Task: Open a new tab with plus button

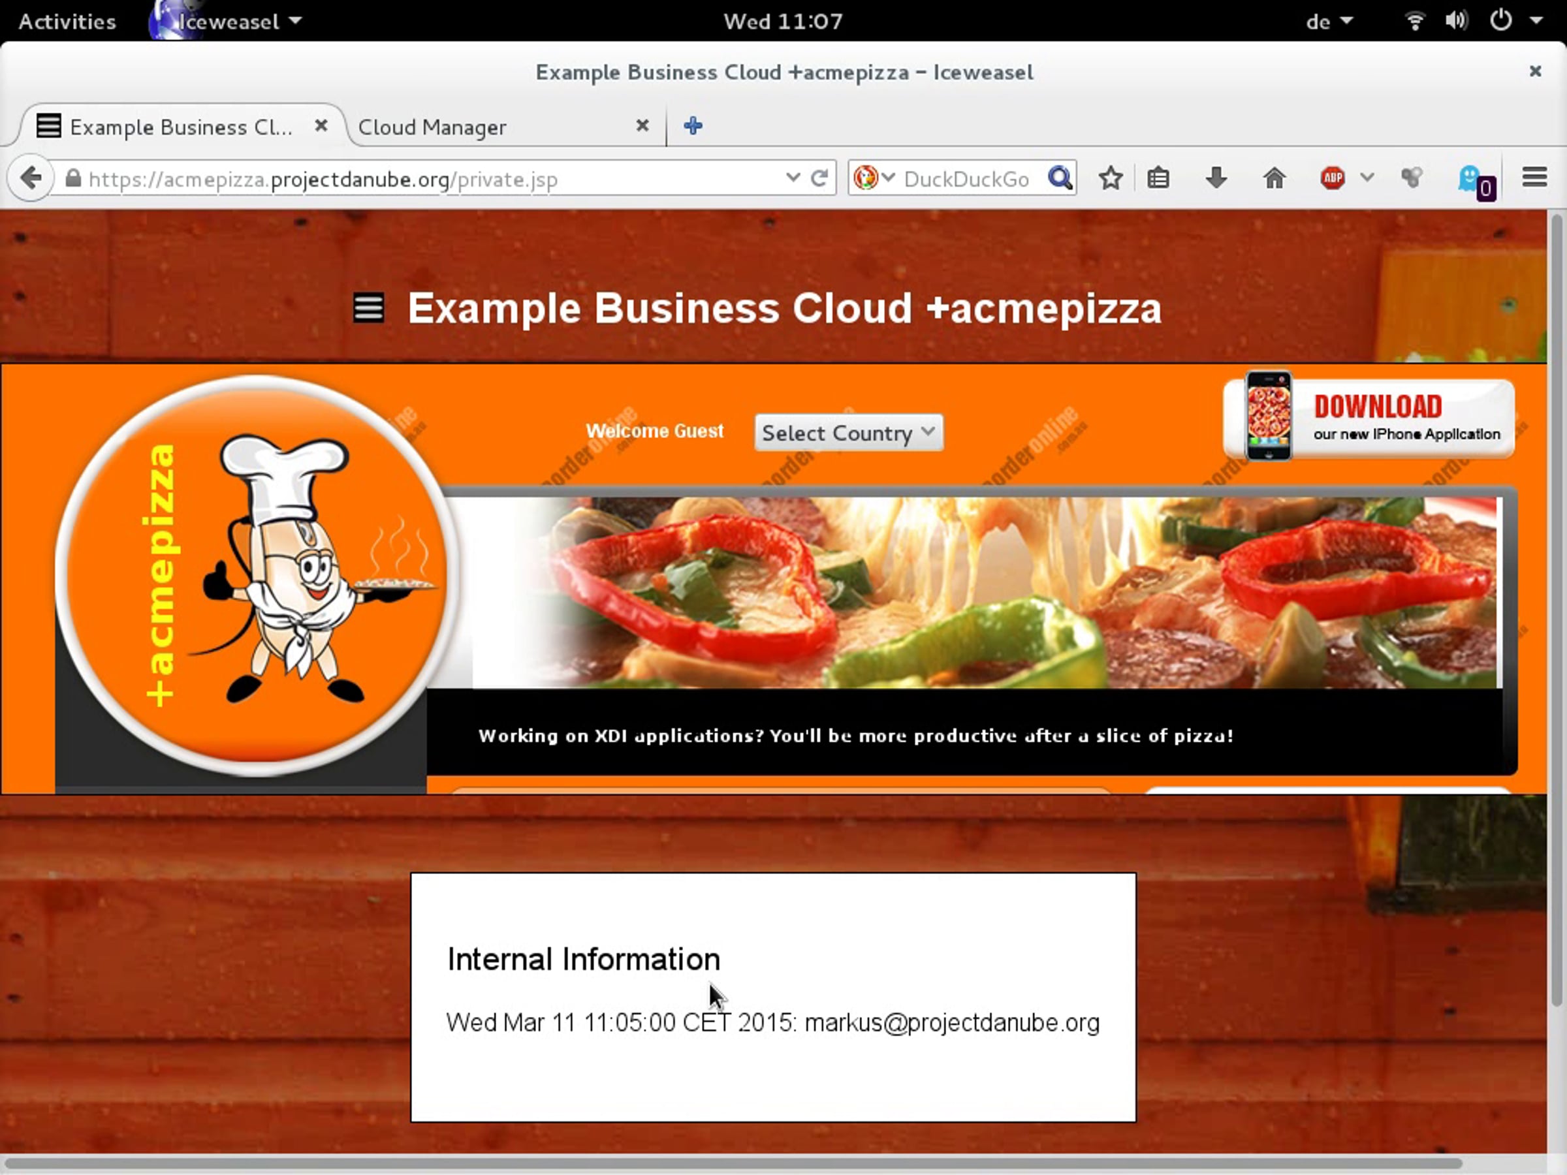Action: tap(693, 126)
